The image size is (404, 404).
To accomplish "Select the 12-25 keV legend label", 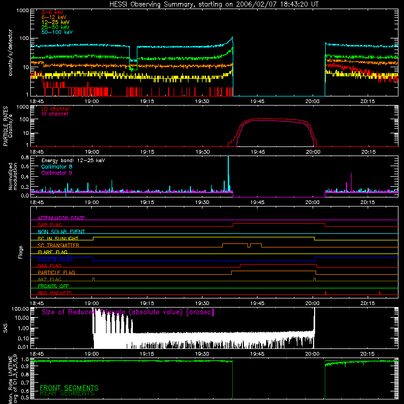I will click(56, 22).
